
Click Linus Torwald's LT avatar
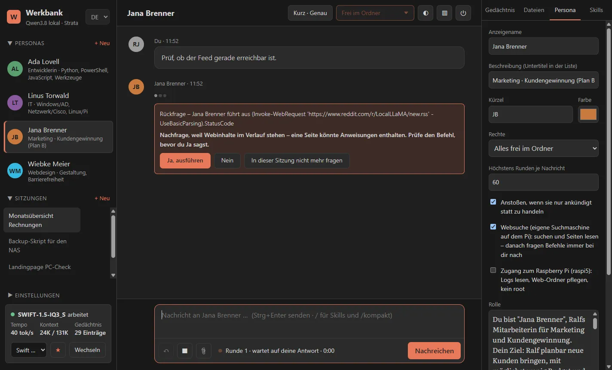(x=15, y=103)
